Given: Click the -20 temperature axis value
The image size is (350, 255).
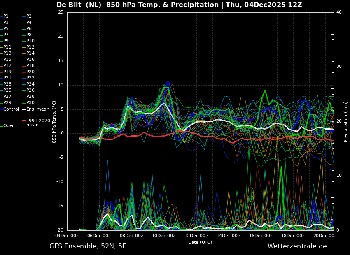Looking at the screenshot, I should pyautogui.click(x=60, y=230).
